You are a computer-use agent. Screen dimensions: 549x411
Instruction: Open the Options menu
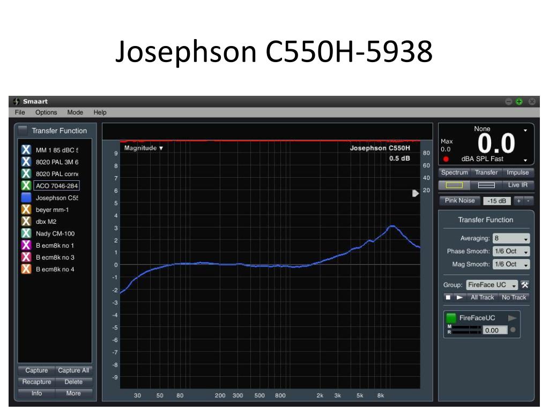pyautogui.click(x=46, y=112)
